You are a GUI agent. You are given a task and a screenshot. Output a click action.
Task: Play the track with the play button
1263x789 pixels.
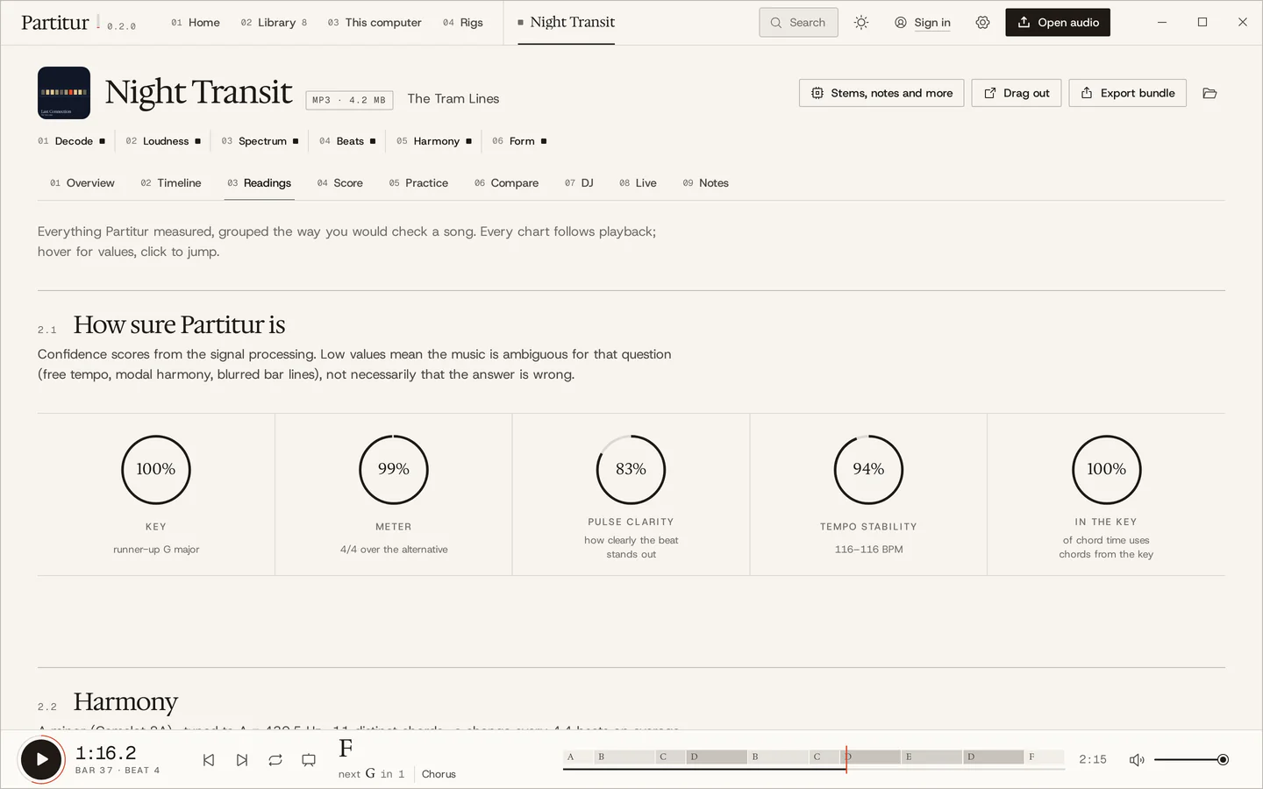pyautogui.click(x=41, y=759)
